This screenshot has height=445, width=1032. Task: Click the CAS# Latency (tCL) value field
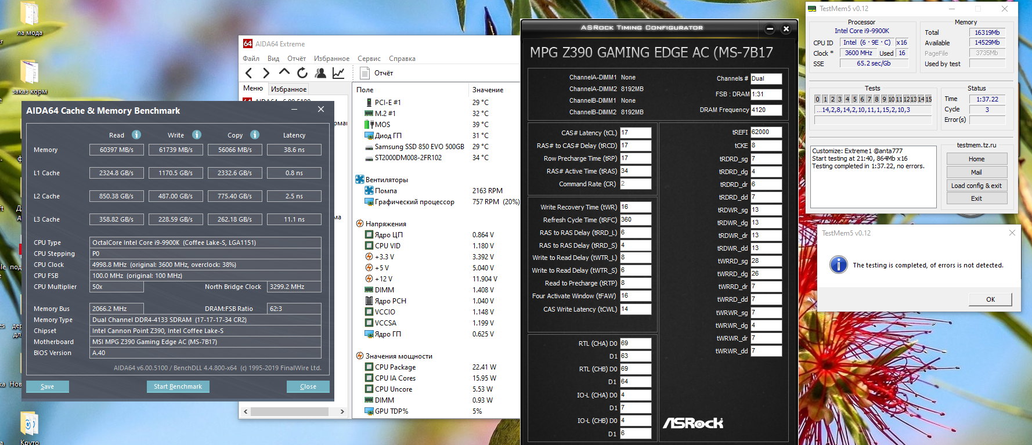tap(636, 133)
